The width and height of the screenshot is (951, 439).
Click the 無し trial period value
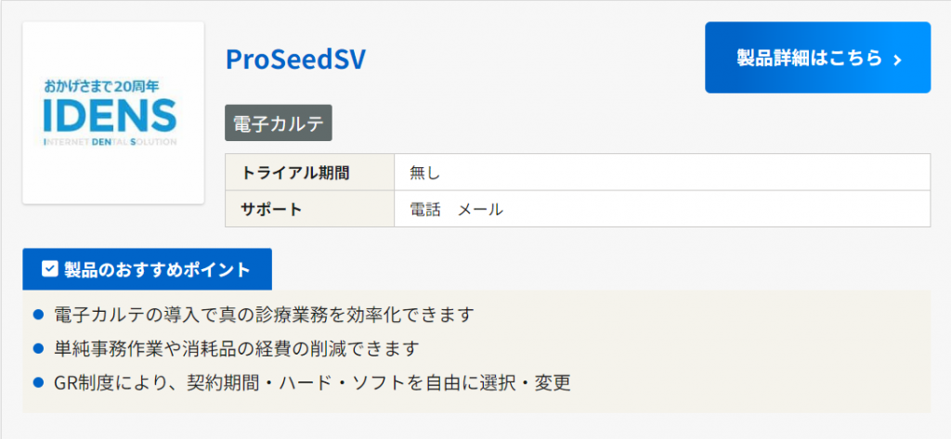[x=423, y=172]
